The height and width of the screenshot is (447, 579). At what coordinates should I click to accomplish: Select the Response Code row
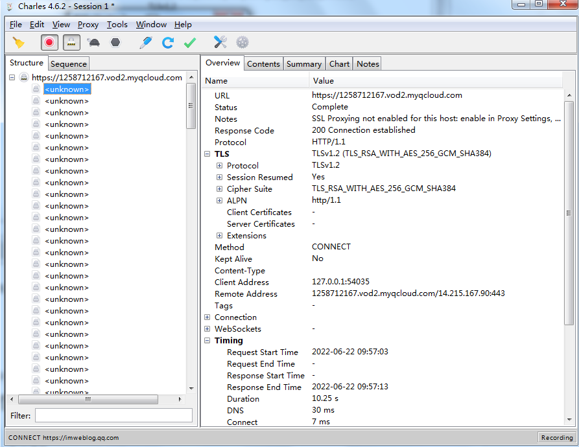click(x=382, y=130)
